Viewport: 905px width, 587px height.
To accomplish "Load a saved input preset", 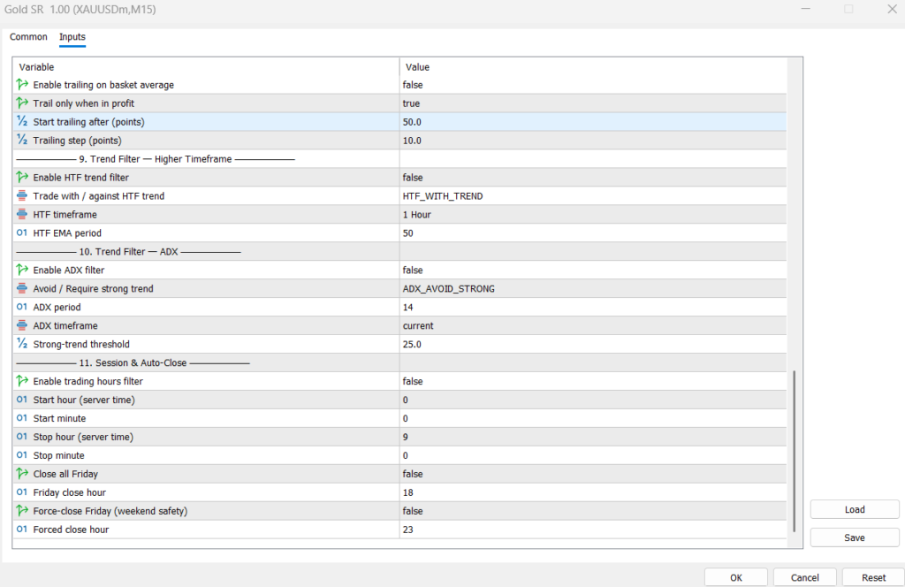I will click(855, 509).
